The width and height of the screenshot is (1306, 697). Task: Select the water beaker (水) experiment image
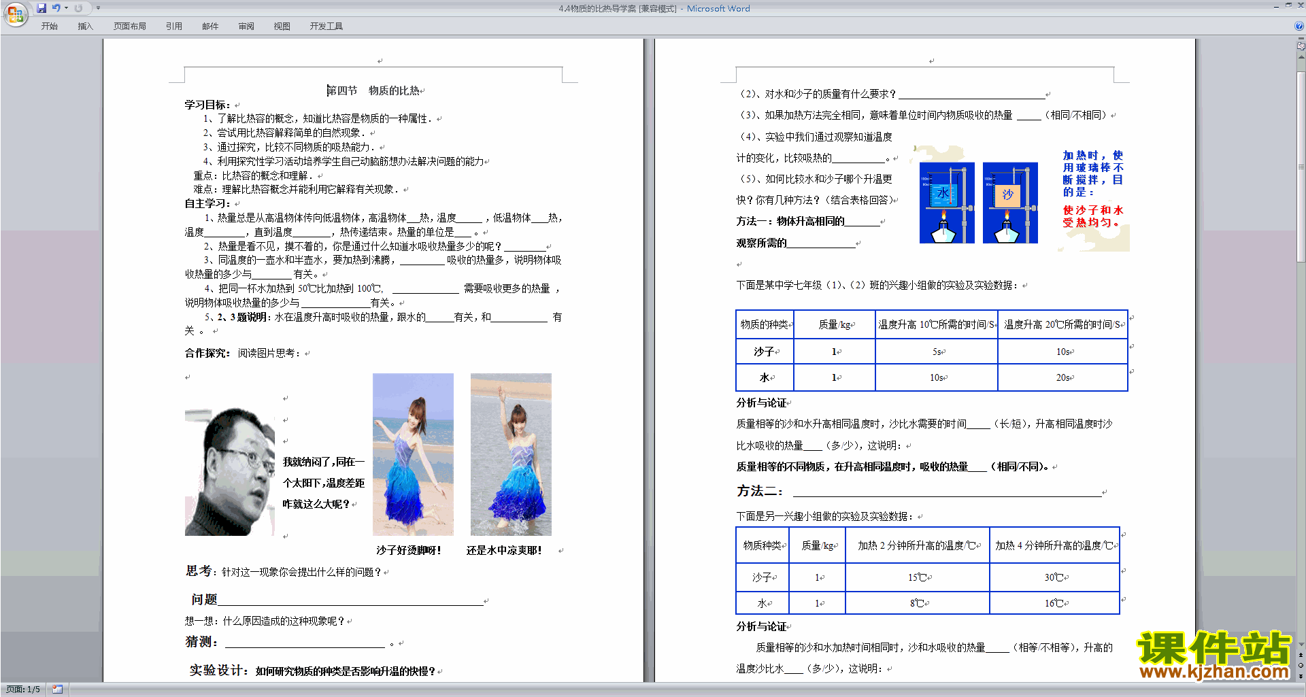click(x=947, y=203)
